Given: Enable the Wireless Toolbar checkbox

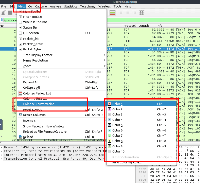Looking at the screenshot, I should 20,22.
